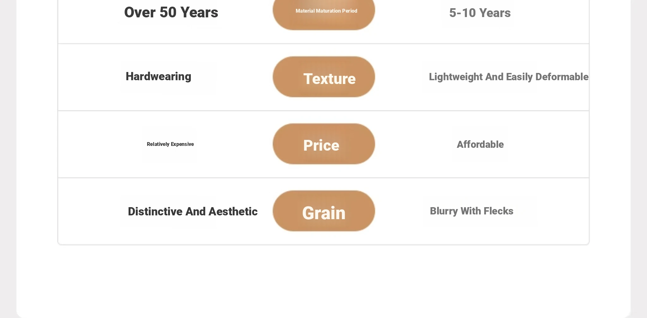Click the word 'Grain' inside brown pill
The image size is (647, 318).
pos(324,213)
